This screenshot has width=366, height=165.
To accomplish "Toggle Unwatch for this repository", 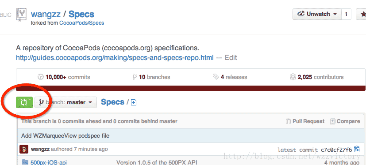I will point(317,14).
